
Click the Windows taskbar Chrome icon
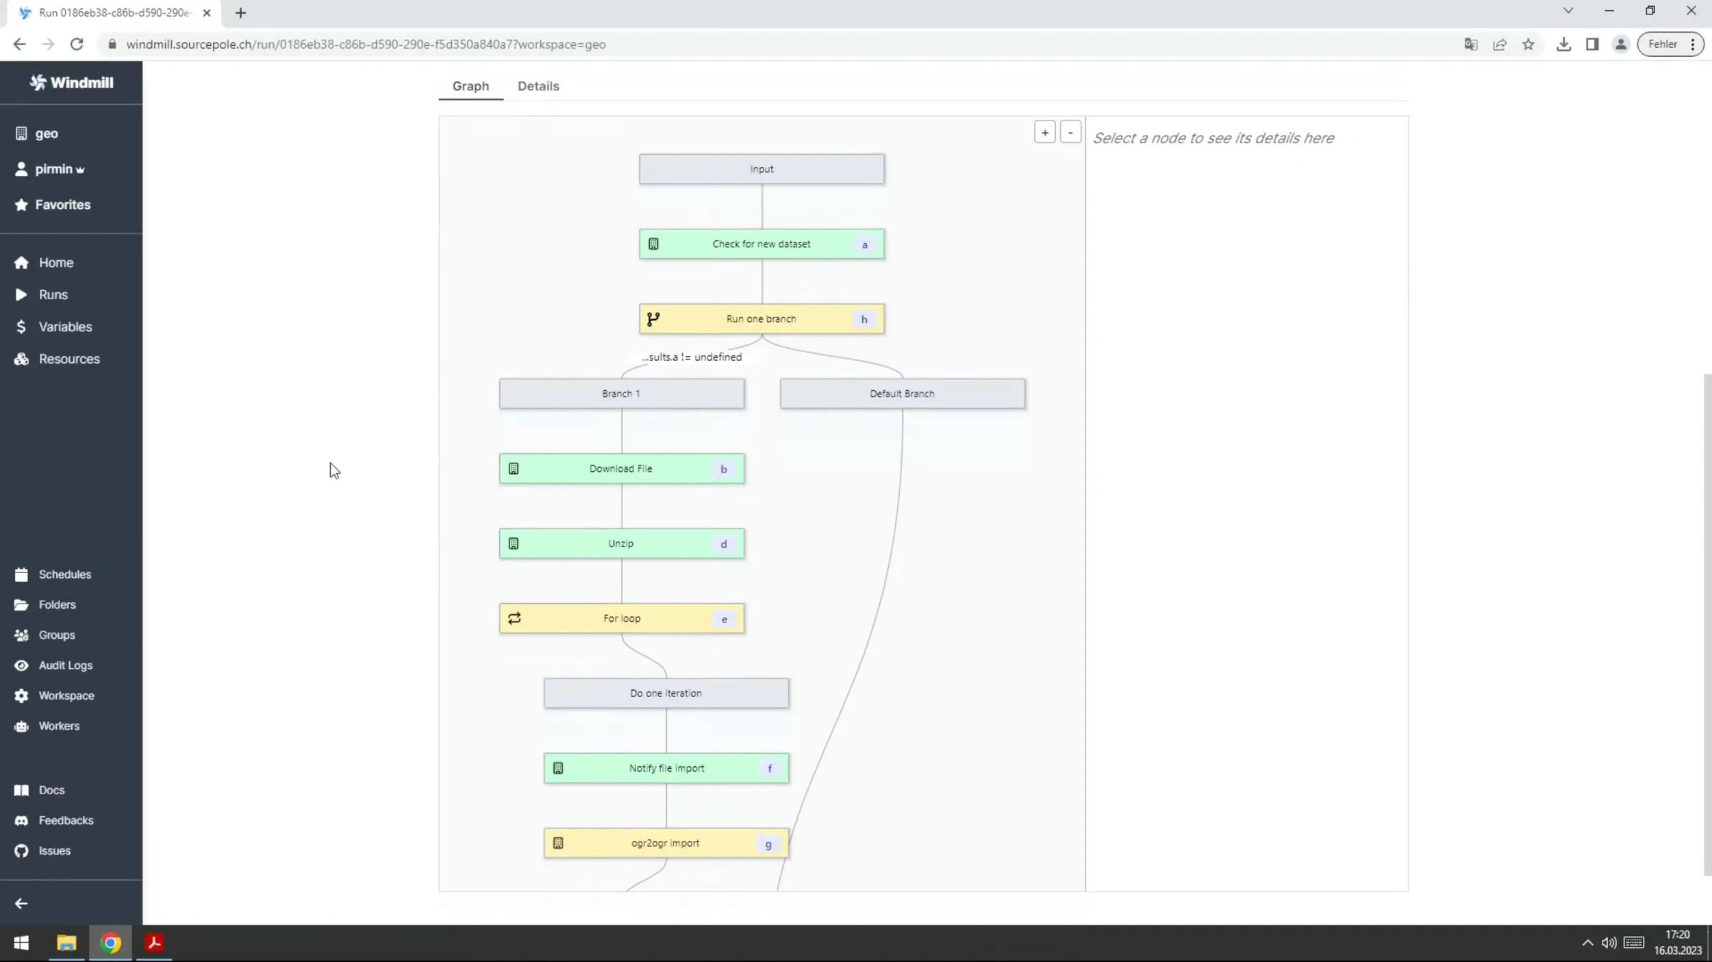[x=110, y=942]
